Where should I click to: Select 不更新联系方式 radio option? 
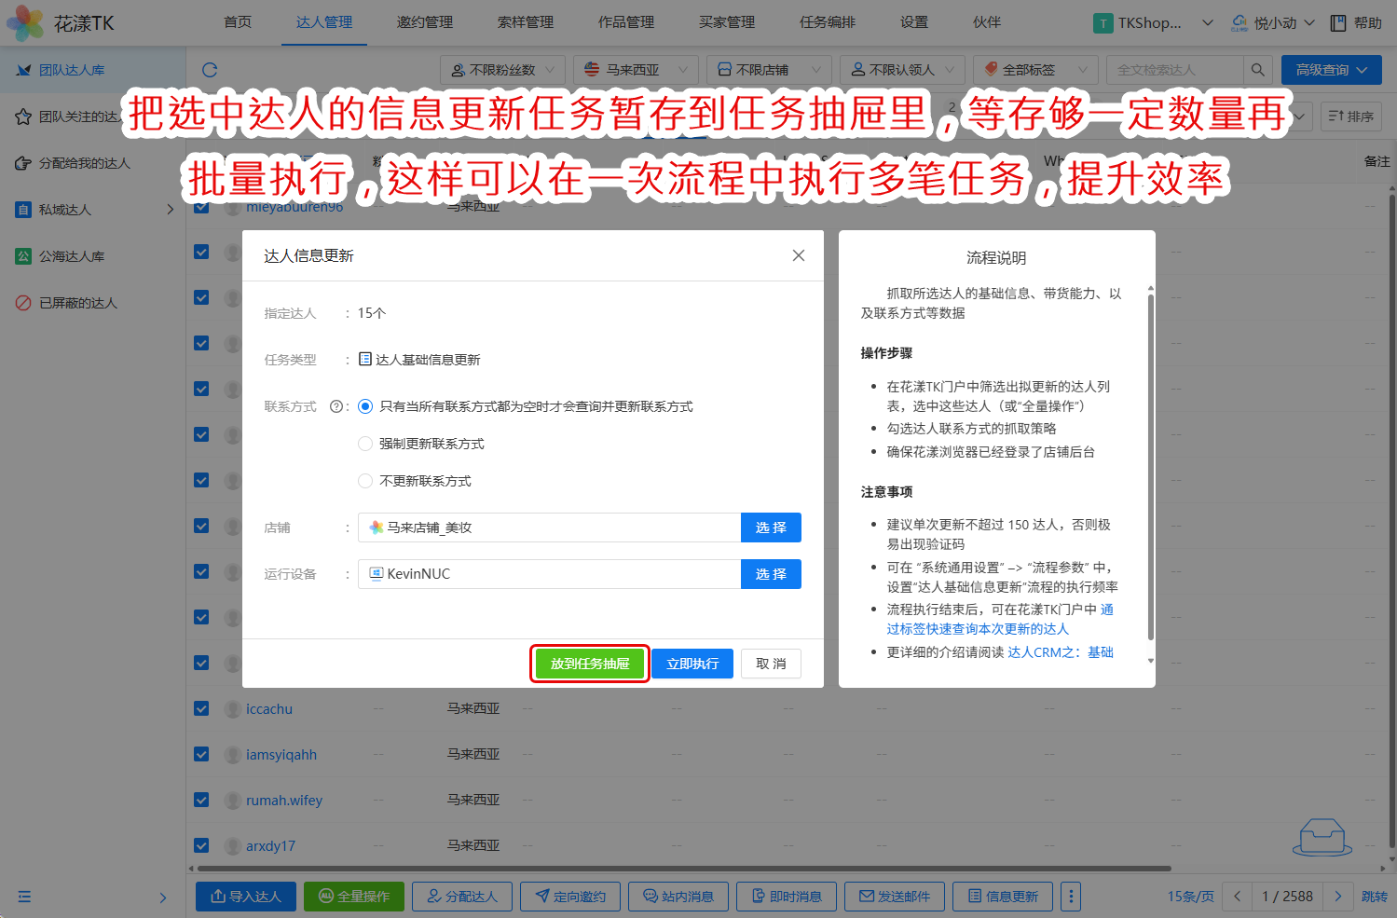pos(365,481)
